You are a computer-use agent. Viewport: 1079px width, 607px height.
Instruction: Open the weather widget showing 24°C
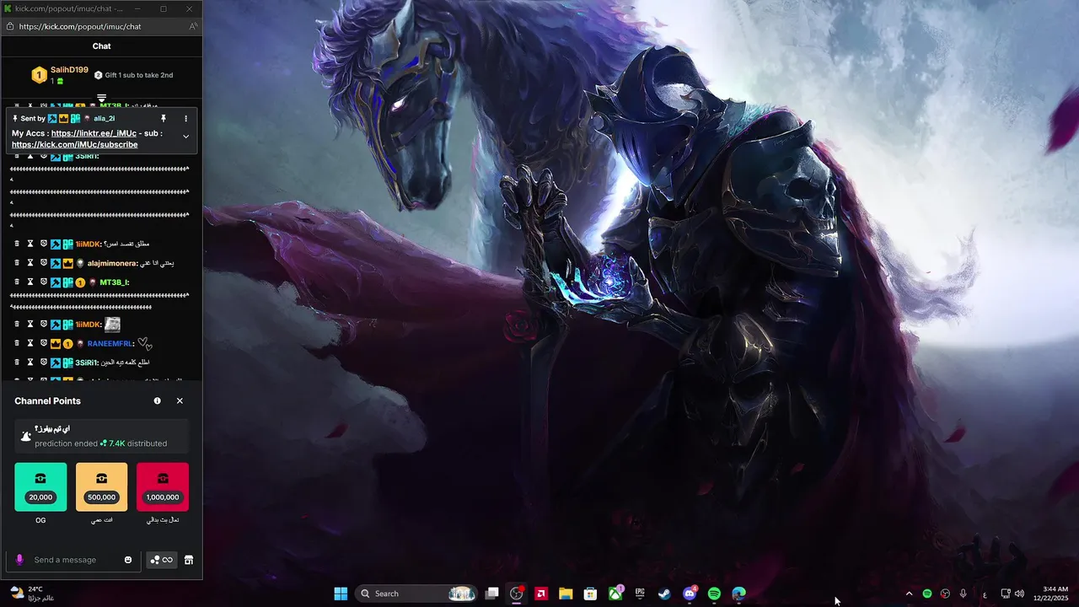click(32, 594)
